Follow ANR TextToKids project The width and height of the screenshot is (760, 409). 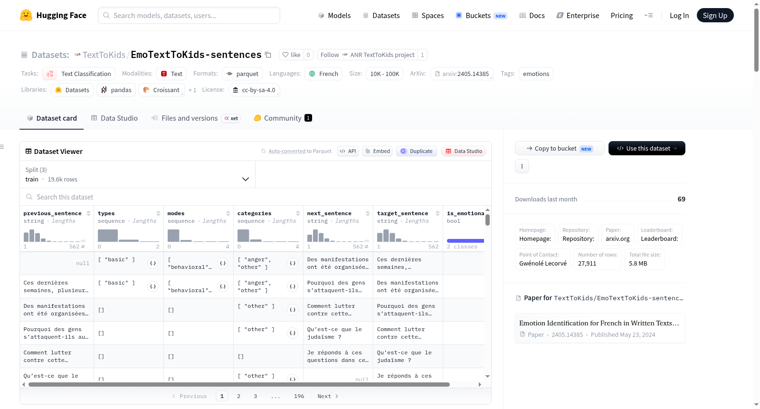[x=368, y=55]
